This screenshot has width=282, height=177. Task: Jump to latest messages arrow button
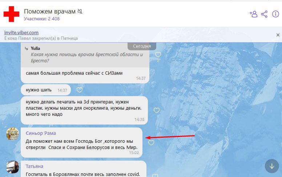click(x=272, y=166)
